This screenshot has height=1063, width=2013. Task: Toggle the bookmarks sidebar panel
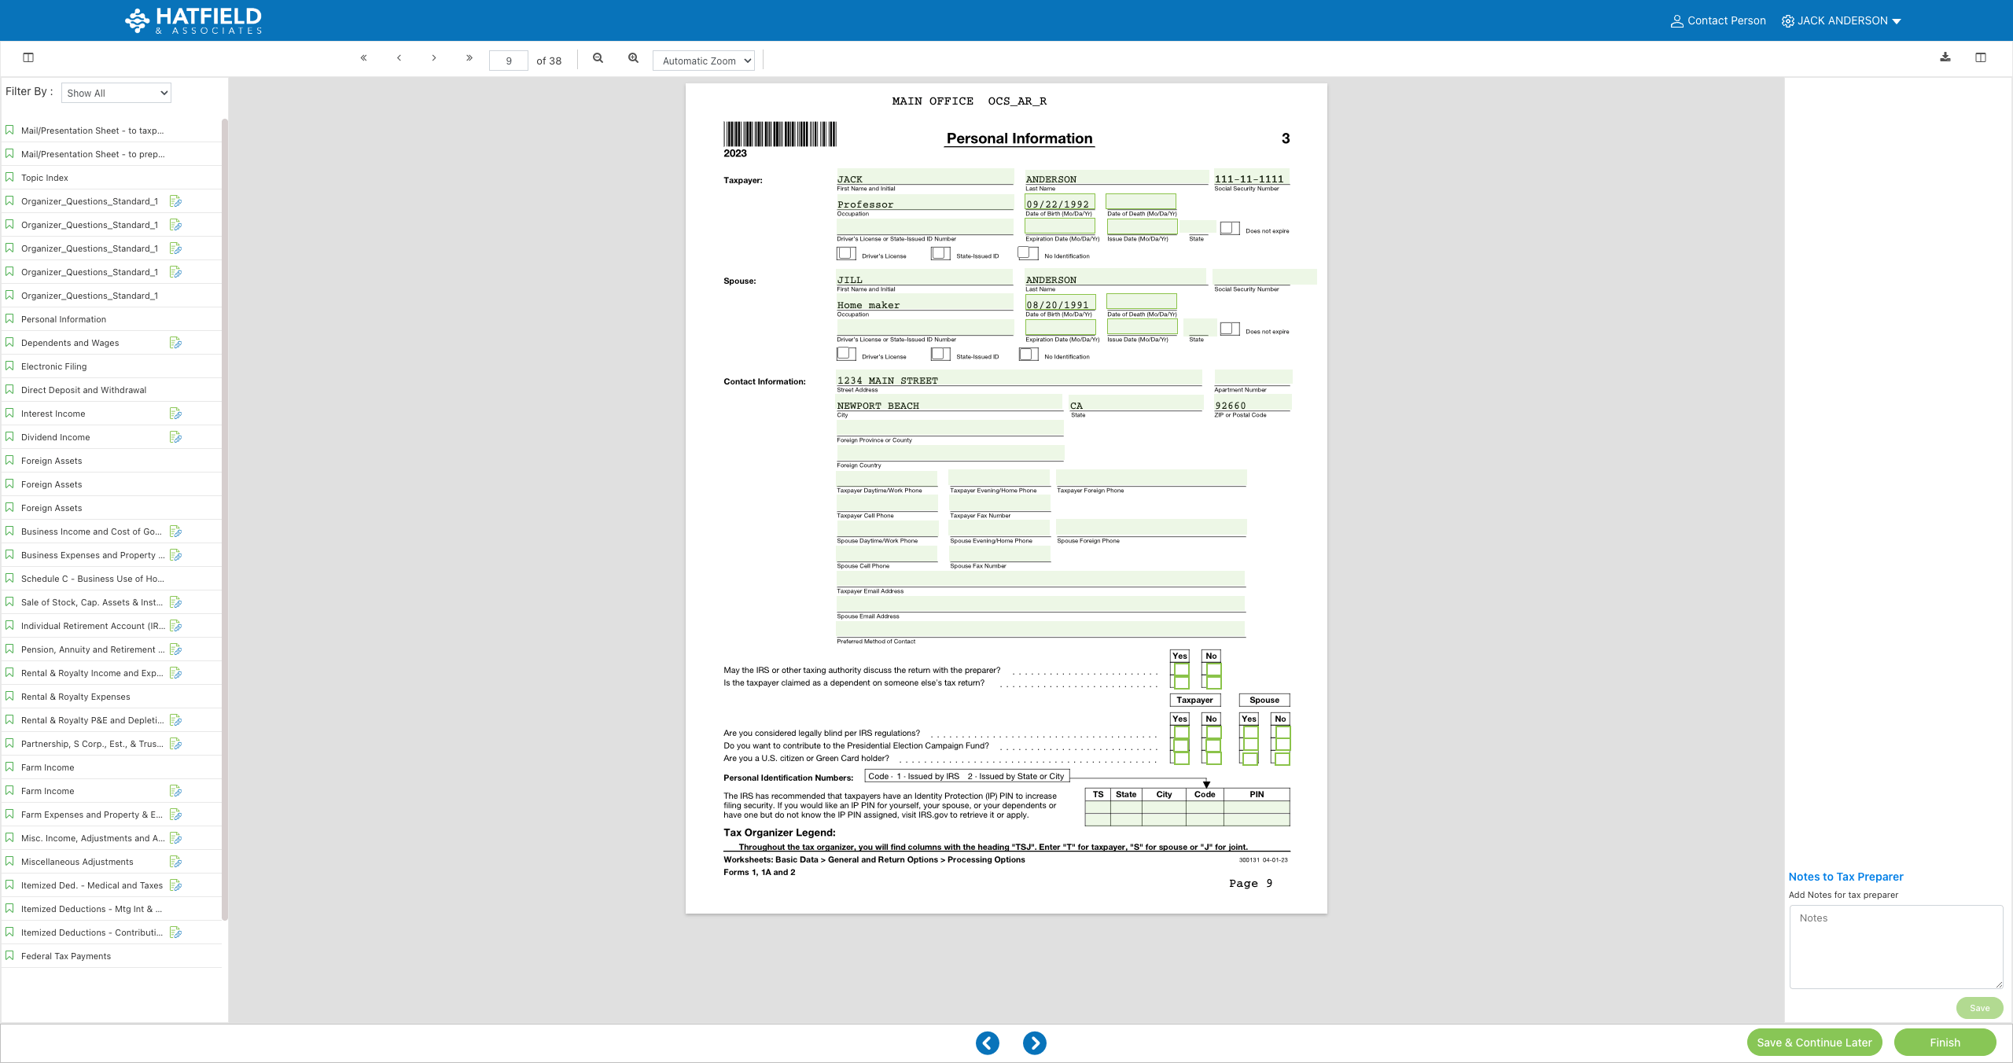(29, 57)
